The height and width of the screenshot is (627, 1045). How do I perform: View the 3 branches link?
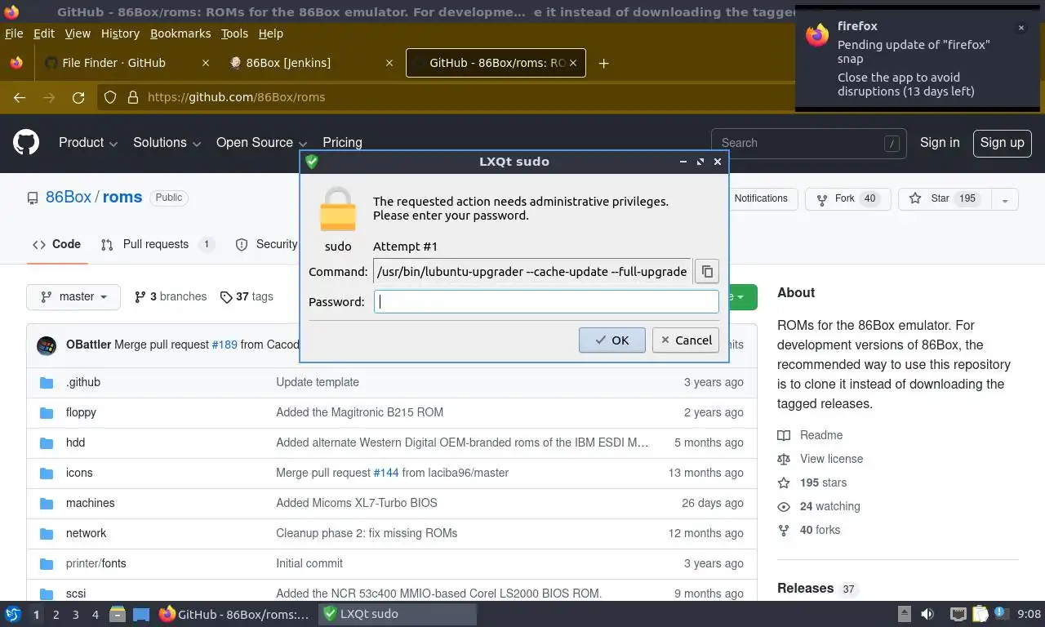pyautogui.click(x=171, y=296)
